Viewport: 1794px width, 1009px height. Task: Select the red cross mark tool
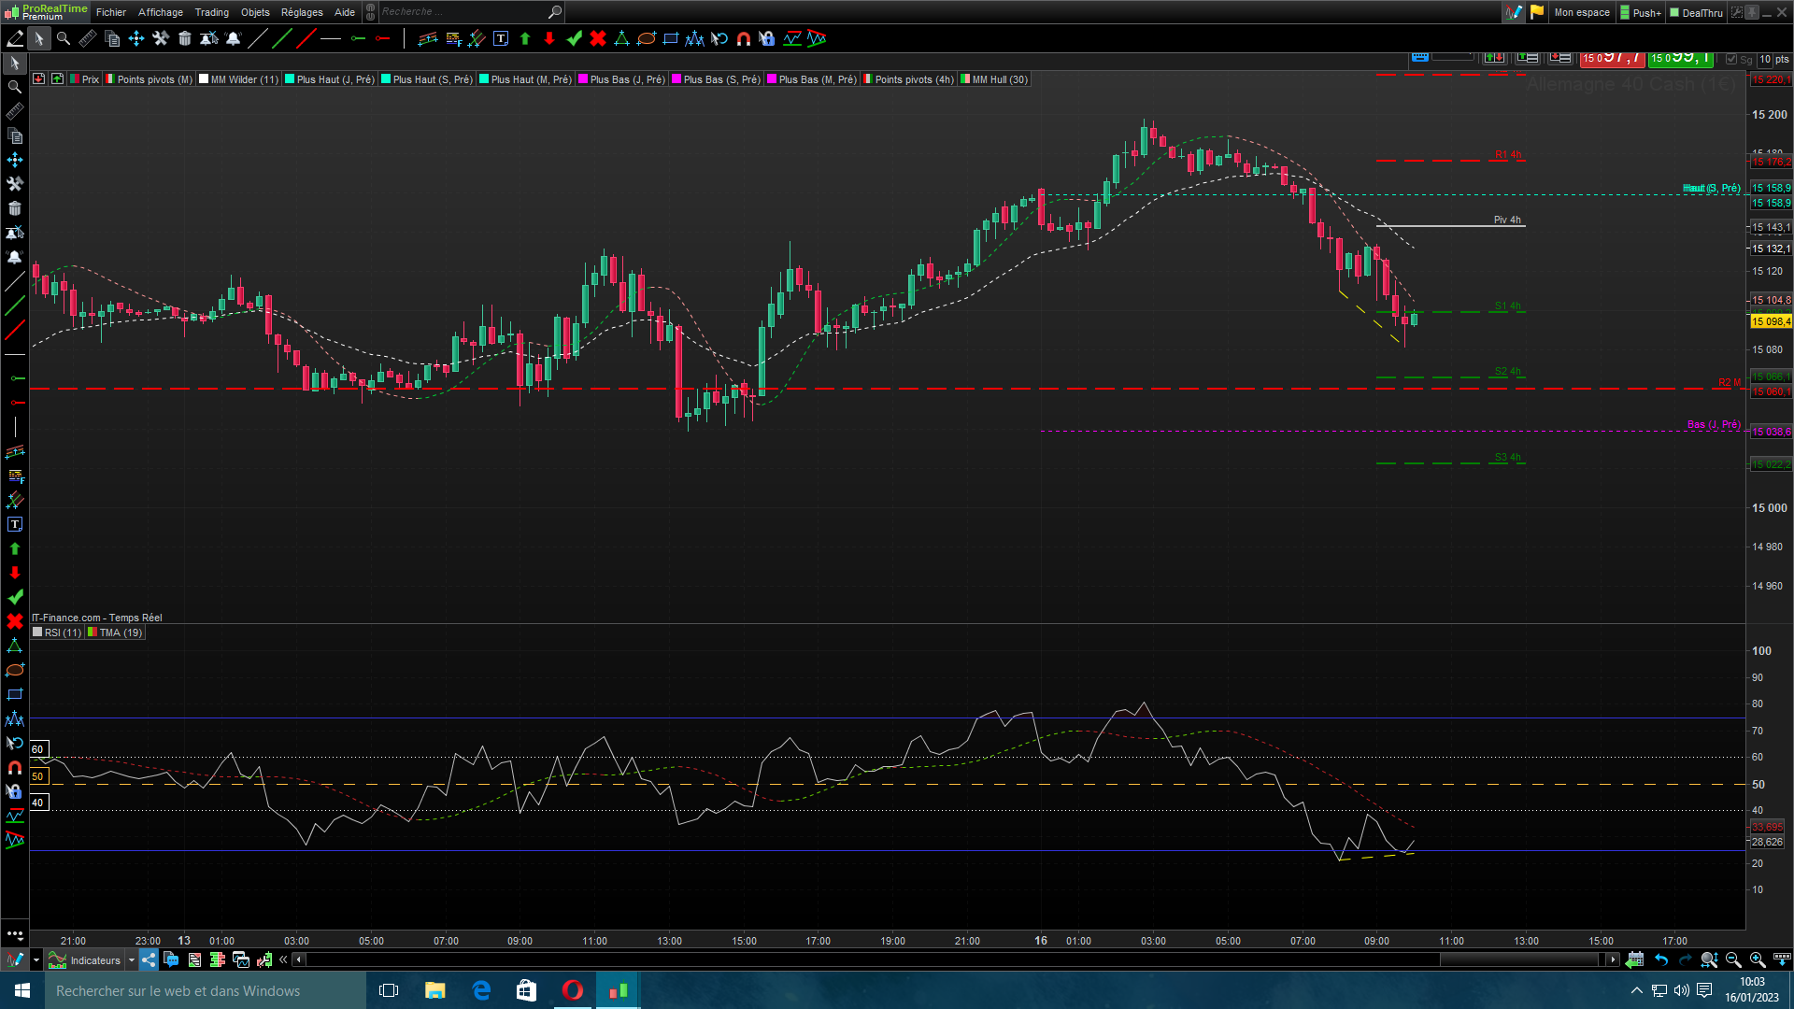[x=598, y=38]
